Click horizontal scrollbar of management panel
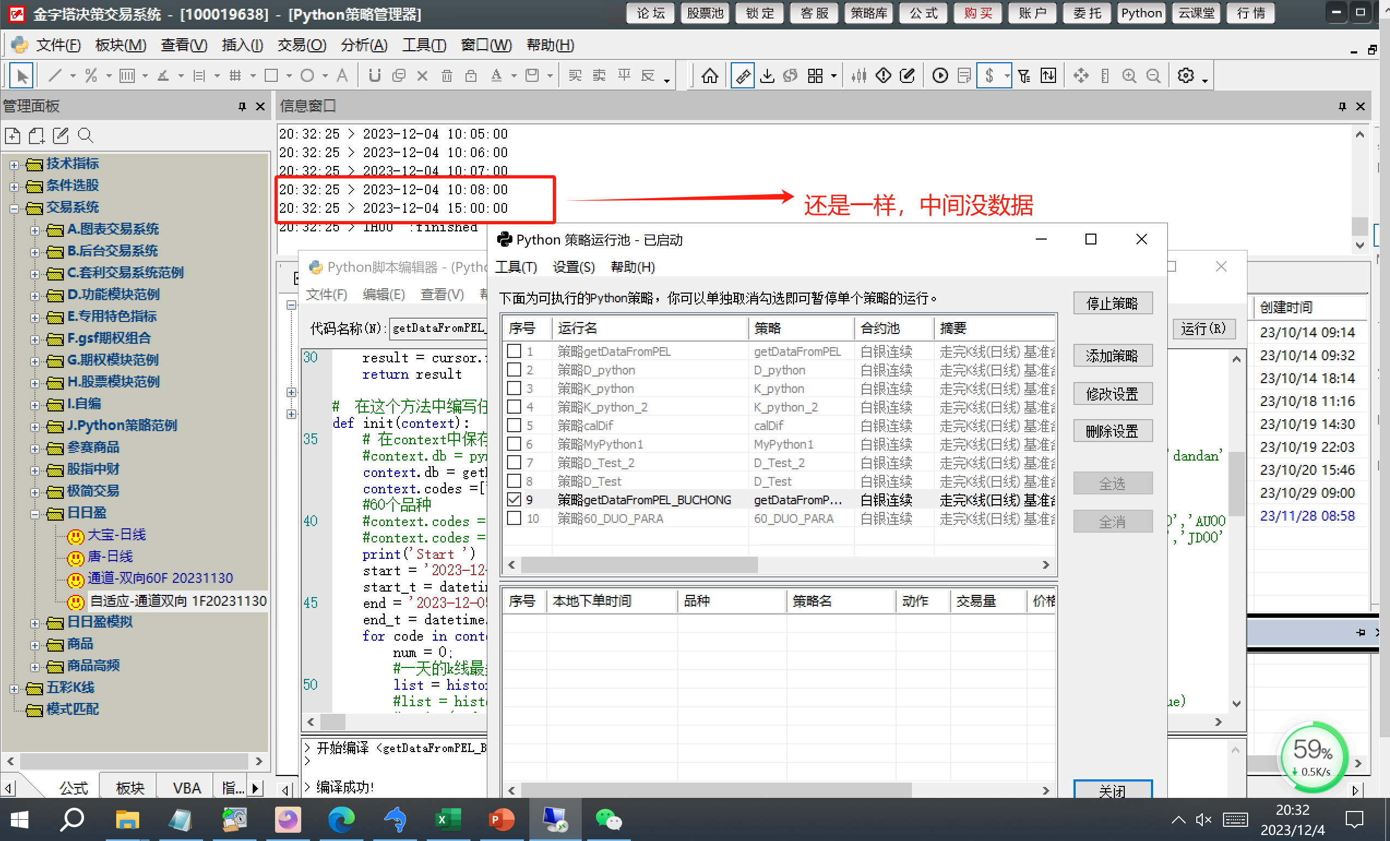 134,761
